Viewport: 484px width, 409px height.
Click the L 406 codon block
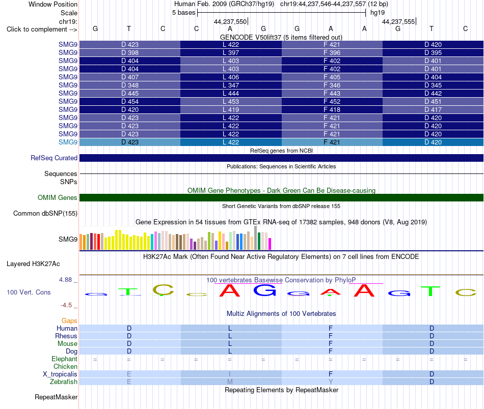[x=231, y=77]
